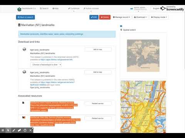Click the blue abstract box about Manhattan landmarks
This screenshot has width=185, height=138.
pos(67,34)
